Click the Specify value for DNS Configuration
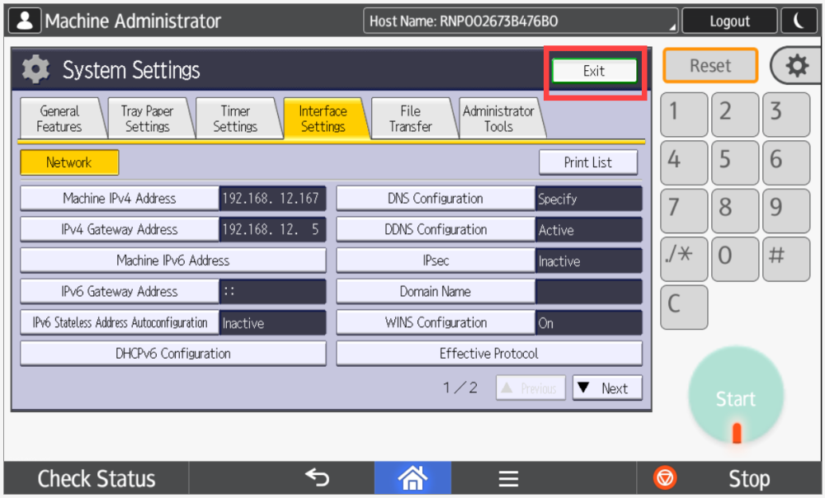This screenshot has width=825, height=498. click(x=589, y=198)
